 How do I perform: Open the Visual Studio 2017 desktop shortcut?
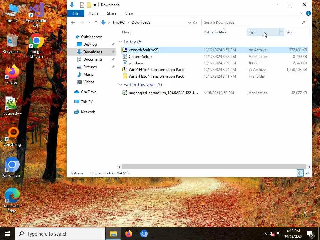coord(37,15)
